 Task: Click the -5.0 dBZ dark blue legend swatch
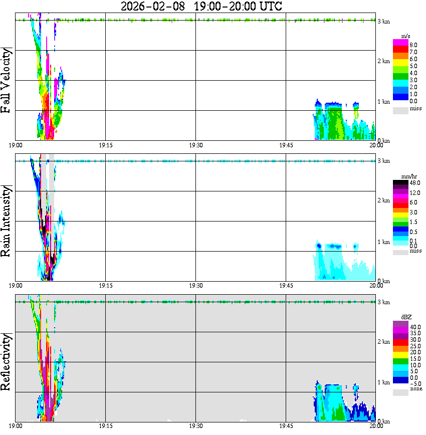[400, 380]
